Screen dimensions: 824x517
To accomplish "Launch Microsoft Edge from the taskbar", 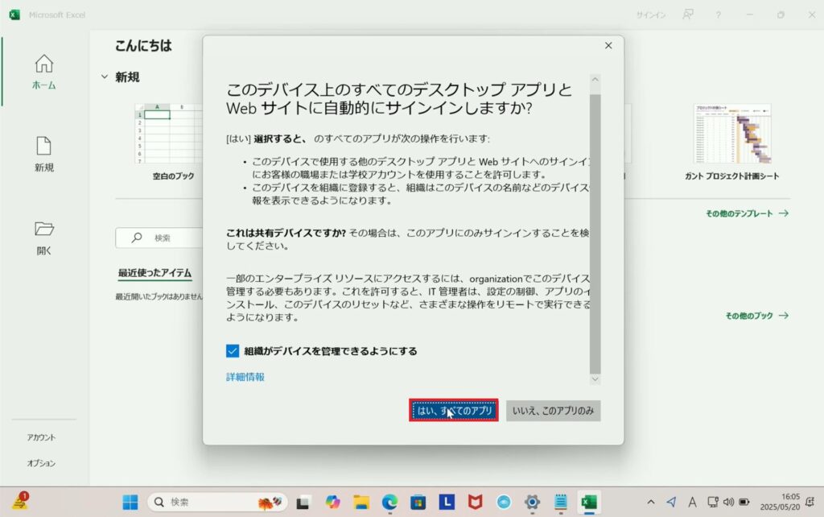I will [389, 503].
